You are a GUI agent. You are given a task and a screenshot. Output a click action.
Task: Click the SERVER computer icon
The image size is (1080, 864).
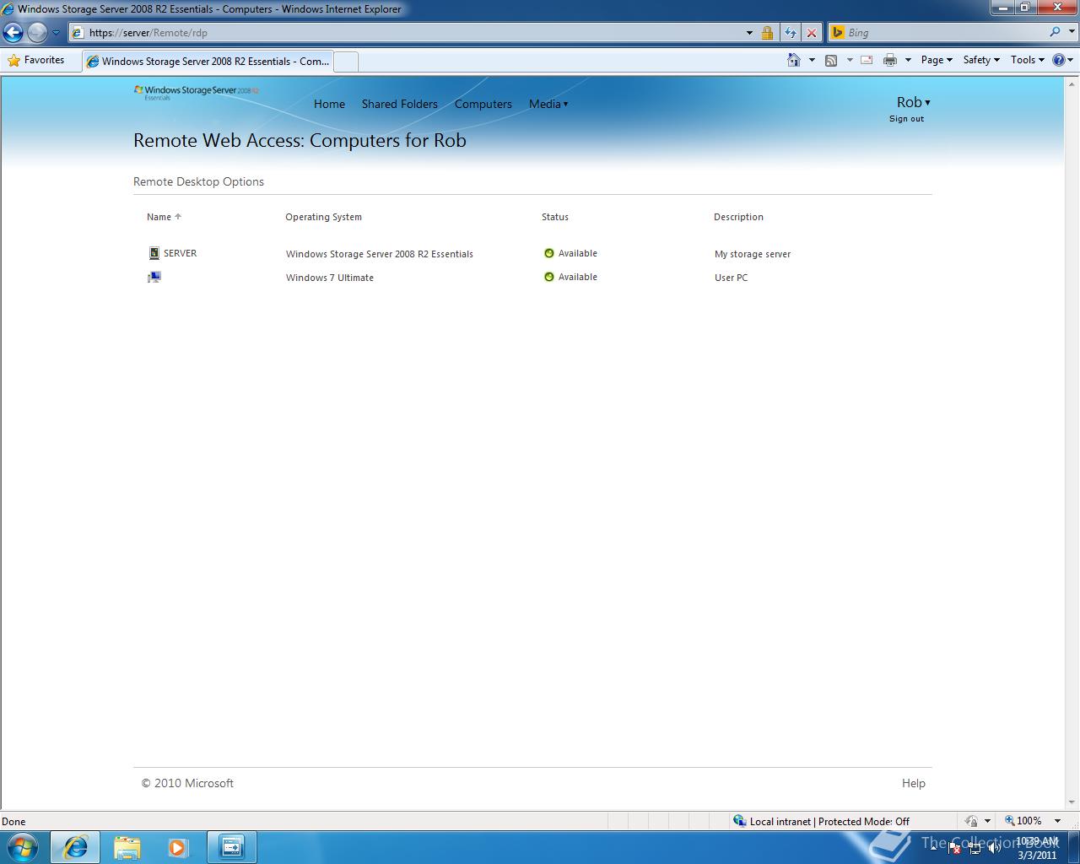click(154, 253)
